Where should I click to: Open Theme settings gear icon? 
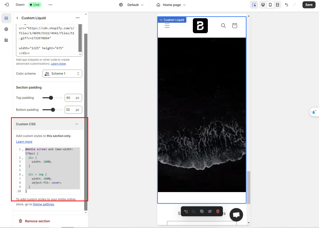[6, 29]
